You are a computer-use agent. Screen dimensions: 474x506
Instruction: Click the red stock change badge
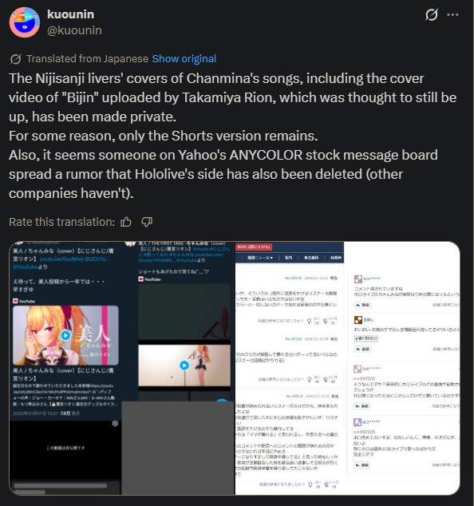point(254,247)
